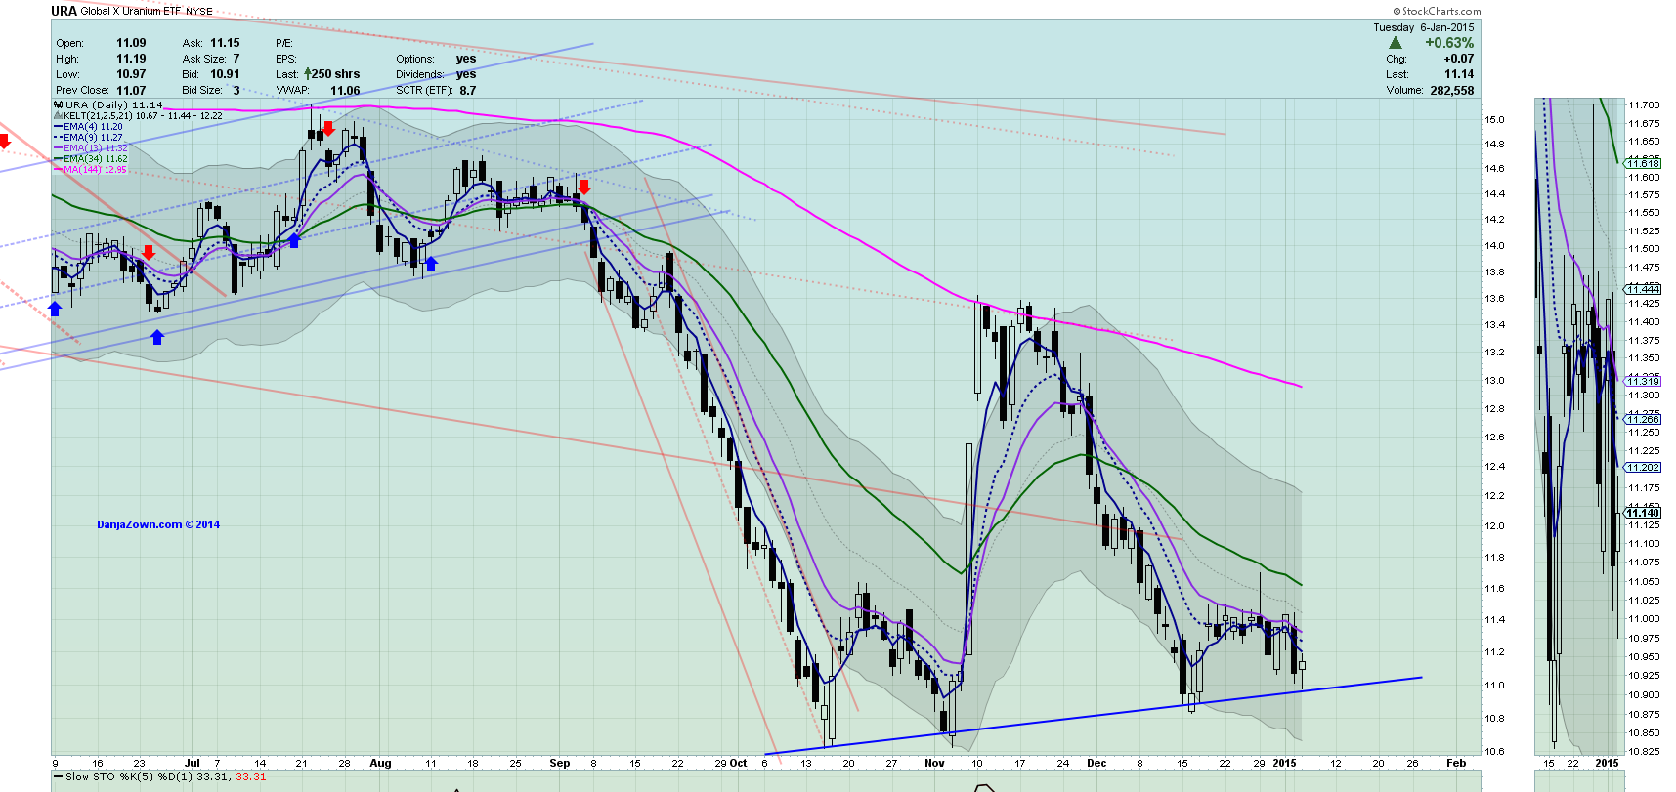Image resolution: width=1676 pixels, height=792 pixels.
Task: Click the bold 11.140 last-price tag
Action: click(x=1643, y=513)
